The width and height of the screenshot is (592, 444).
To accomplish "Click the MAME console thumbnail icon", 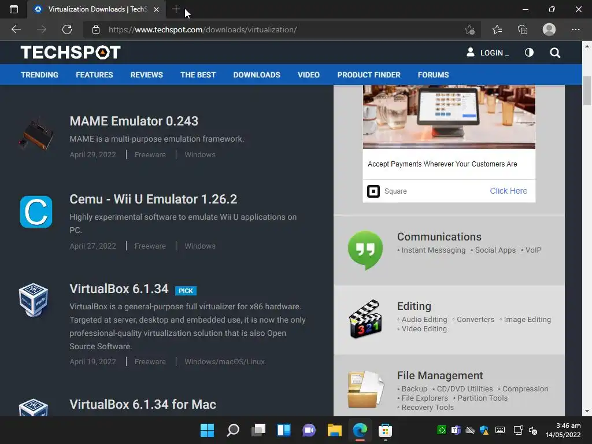I will (x=36, y=134).
